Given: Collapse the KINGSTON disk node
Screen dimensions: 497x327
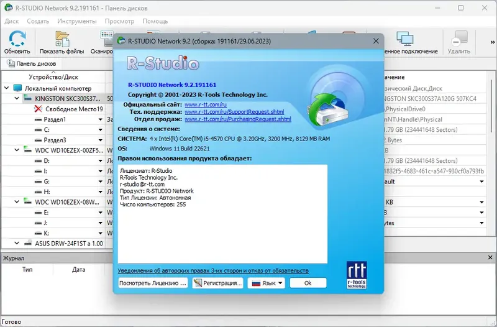Looking at the screenshot, I should pyautogui.click(x=17, y=98).
